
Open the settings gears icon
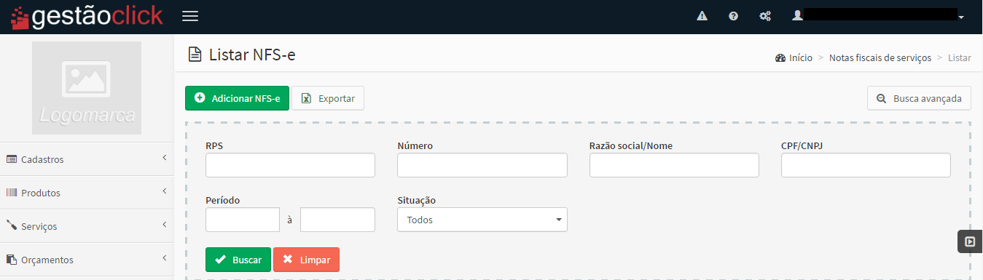pyautogui.click(x=765, y=16)
